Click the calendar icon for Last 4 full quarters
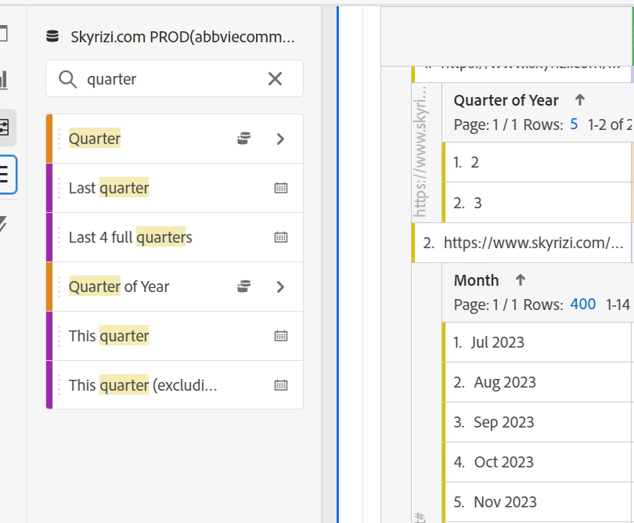Image resolution: width=634 pixels, height=523 pixels. coord(281,237)
